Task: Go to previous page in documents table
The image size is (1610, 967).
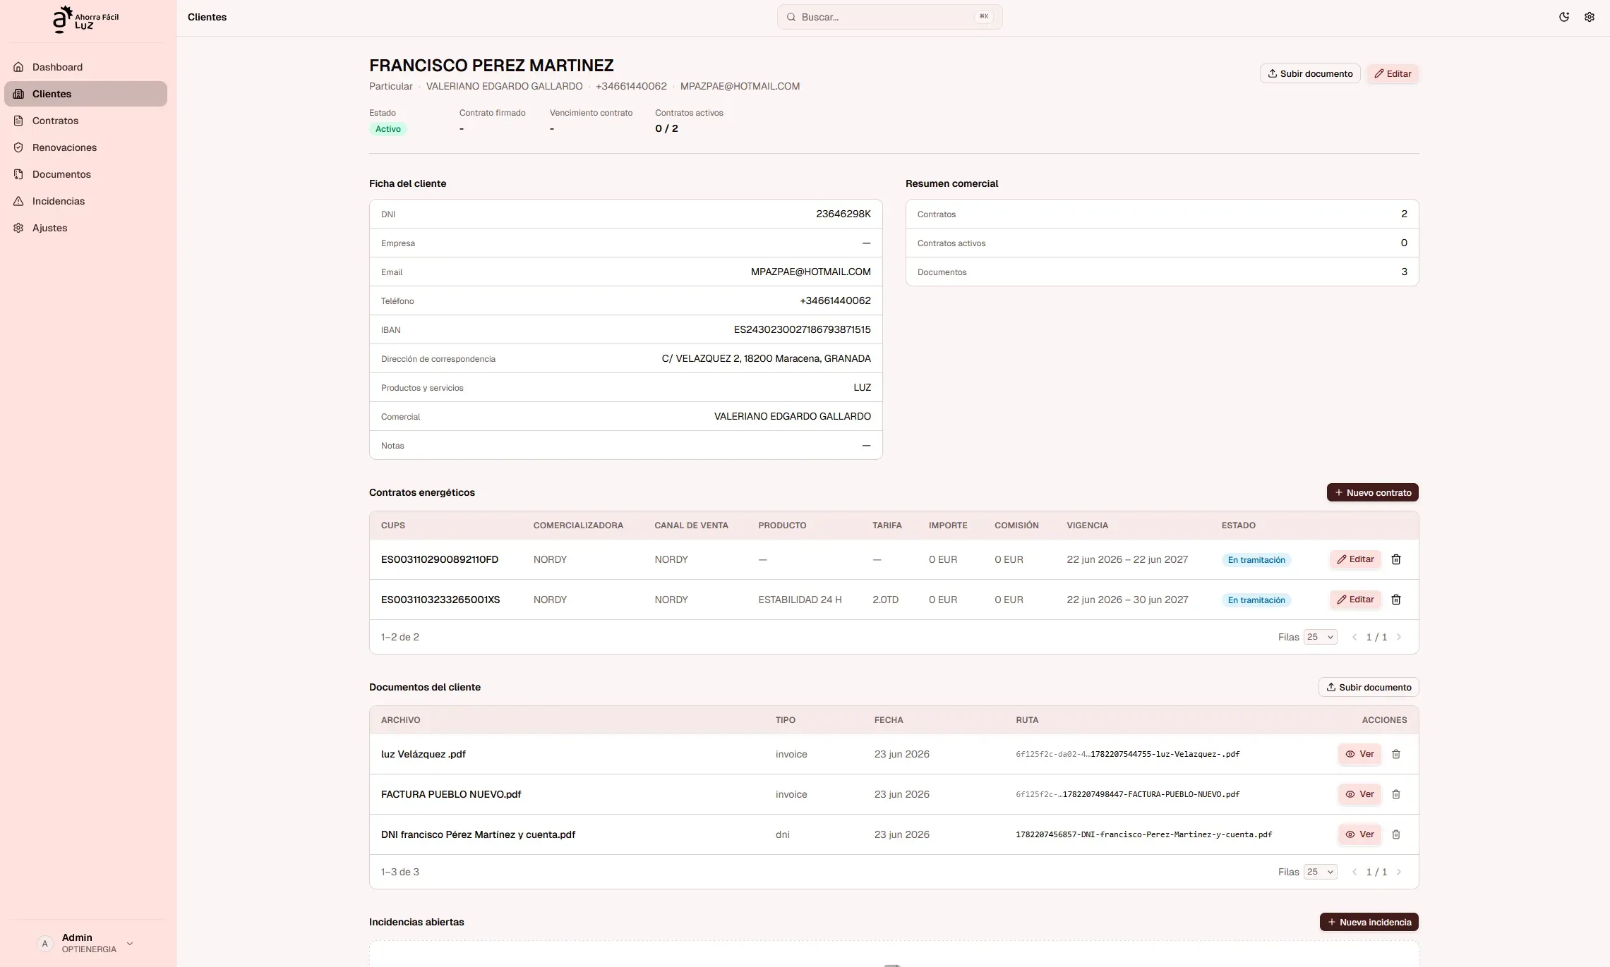Action: [x=1354, y=872]
